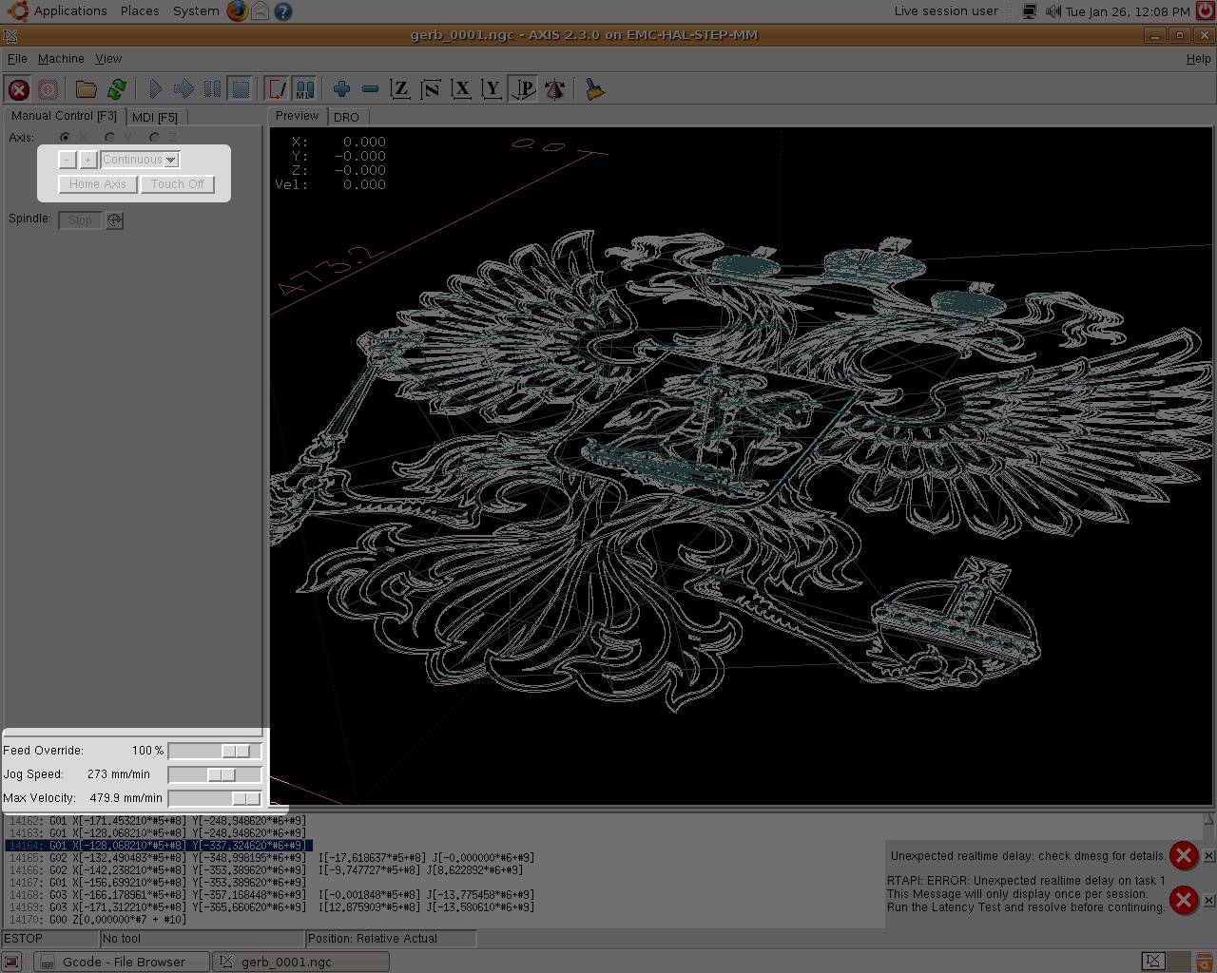Reload the current file with green arrows icon

tap(117, 89)
